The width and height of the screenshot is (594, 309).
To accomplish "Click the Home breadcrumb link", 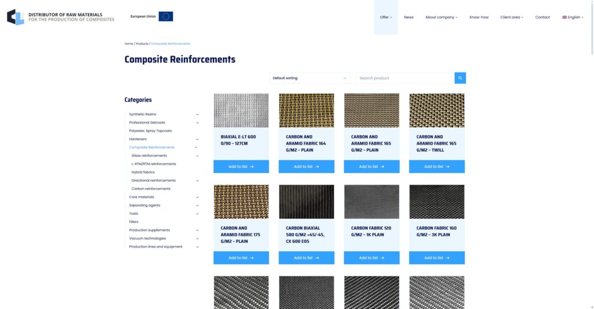I will pos(129,44).
